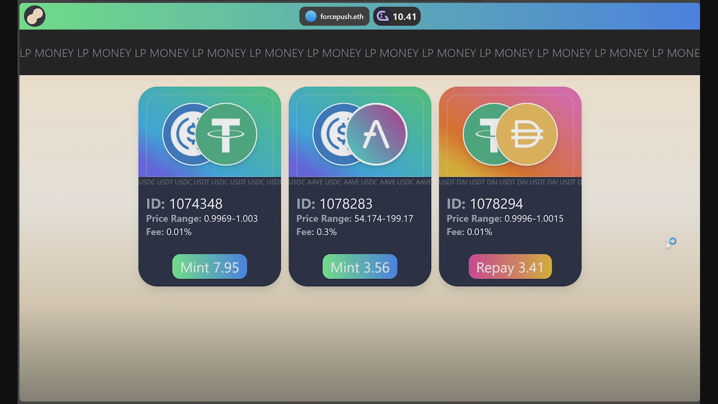Click USDC coin icon on card 1078283

[x=330, y=134]
